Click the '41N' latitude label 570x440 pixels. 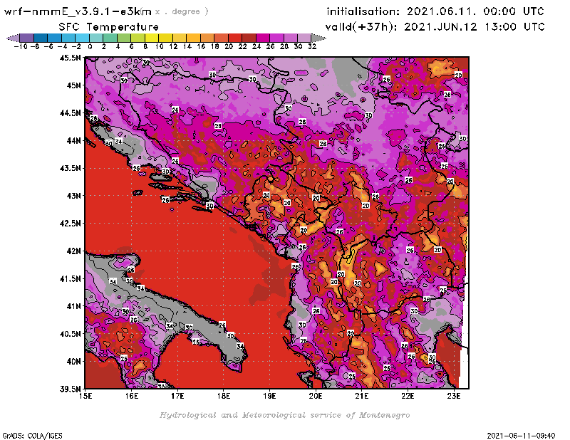(74, 306)
